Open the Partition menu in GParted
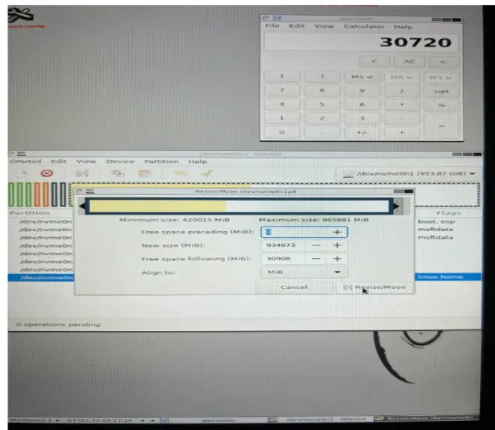Image resolution: width=495 pixels, height=430 pixels. point(161,161)
